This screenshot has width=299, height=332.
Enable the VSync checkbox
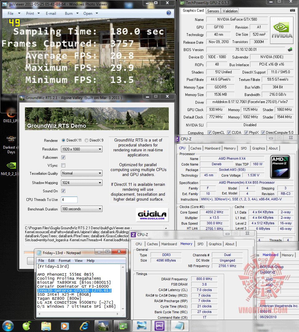coord(63,165)
